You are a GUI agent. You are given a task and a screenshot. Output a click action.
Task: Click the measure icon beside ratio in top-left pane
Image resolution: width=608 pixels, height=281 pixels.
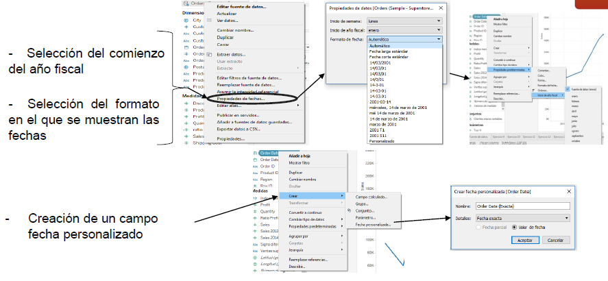(x=186, y=130)
